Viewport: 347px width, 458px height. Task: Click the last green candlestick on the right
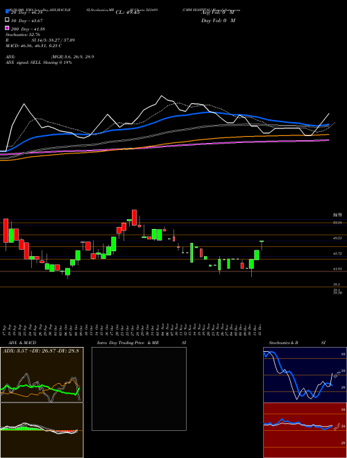point(262,241)
